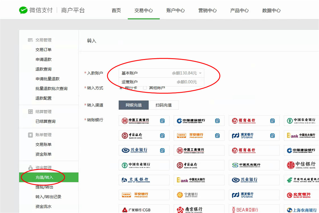This screenshot has height=213, width=319.
Task: Go to 数据中心 in top navigation
Action: pyautogui.click(x=271, y=11)
